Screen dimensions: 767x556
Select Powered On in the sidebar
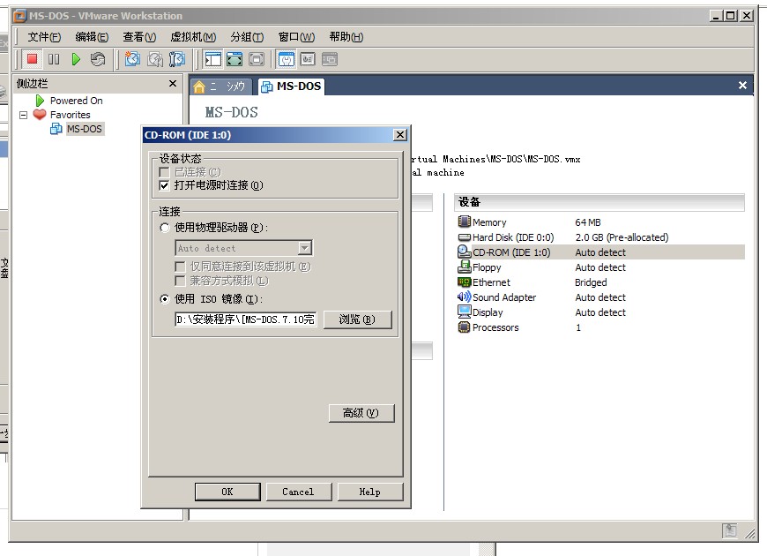(77, 101)
